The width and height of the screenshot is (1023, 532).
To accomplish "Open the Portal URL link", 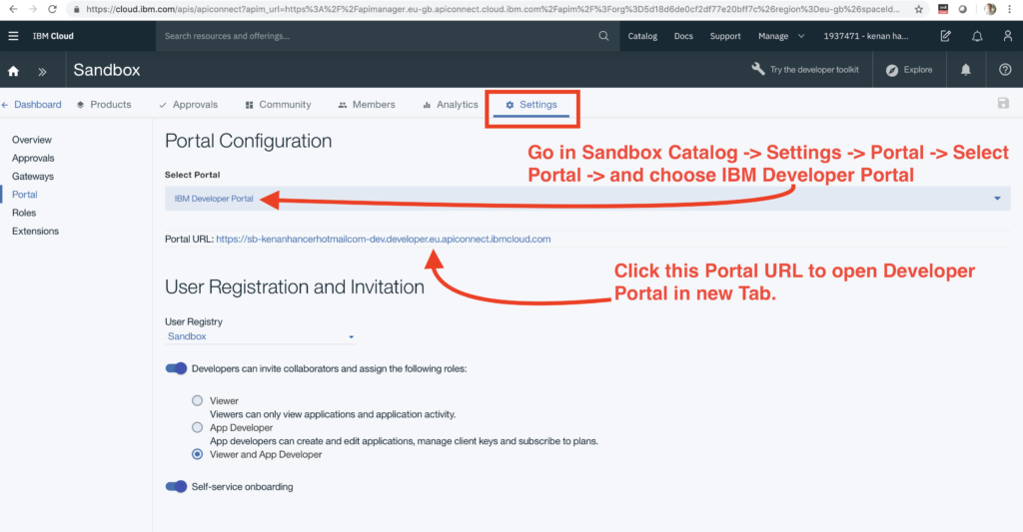I will click(x=383, y=239).
